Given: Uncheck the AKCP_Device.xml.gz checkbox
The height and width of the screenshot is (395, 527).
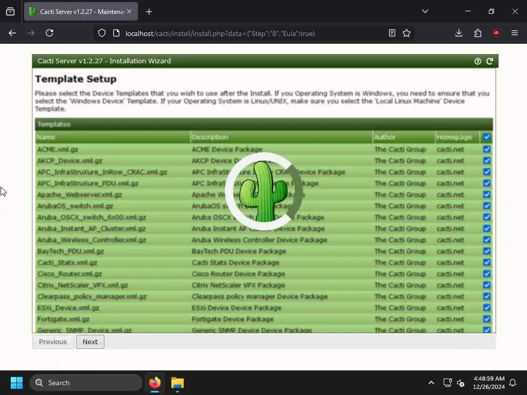Looking at the screenshot, I should point(487,160).
